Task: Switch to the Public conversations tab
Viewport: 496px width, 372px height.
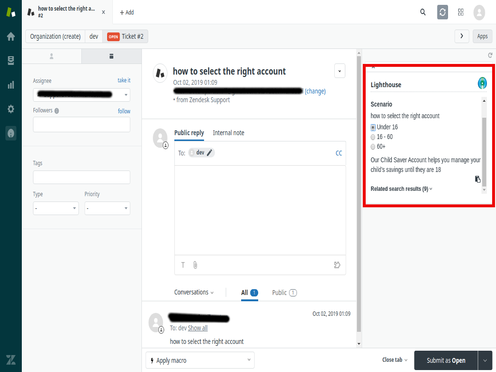Action: [x=280, y=292]
